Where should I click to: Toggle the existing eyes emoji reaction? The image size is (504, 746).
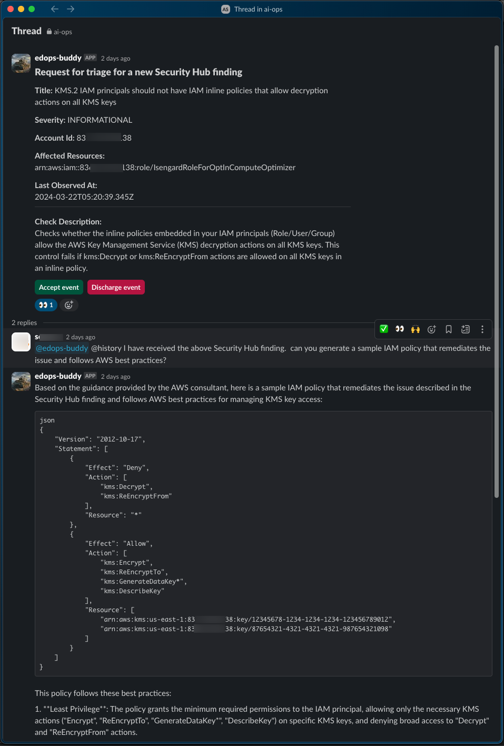coord(46,305)
